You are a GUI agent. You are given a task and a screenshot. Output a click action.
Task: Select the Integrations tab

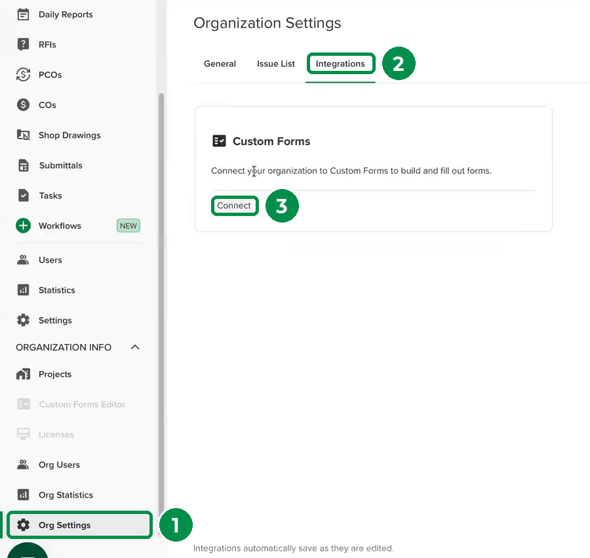pyautogui.click(x=340, y=64)
